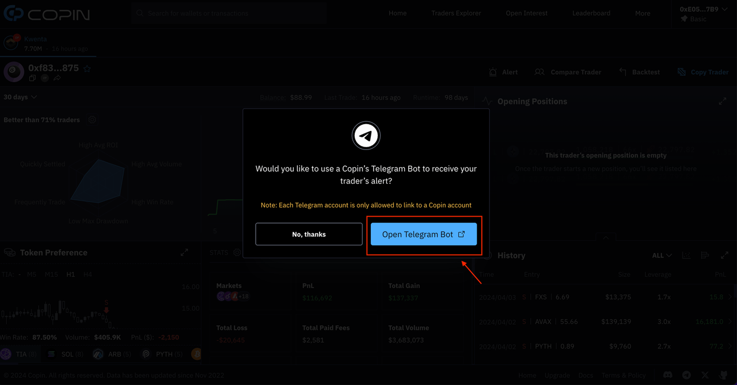Screen dimensions: 737x385
Task: Go to the Traders Explorer menu
Action: [x=456, y=13]
